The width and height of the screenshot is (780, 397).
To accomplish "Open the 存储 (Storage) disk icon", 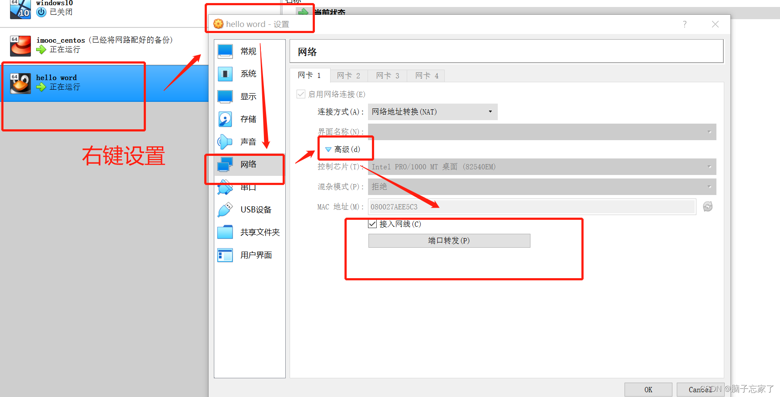I will coord(225,119).
